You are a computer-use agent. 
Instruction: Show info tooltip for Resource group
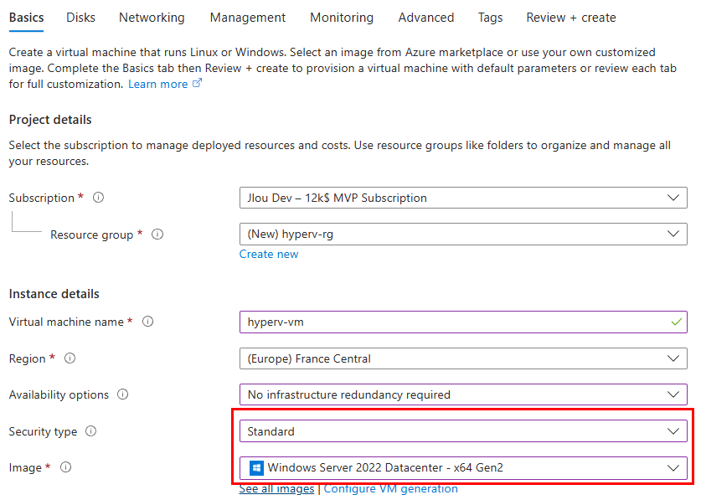pyautogui.click(x=157, y=234)
